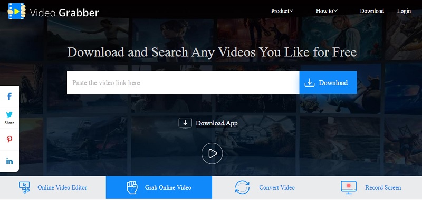Open the Download page in navigation

tap(372, 11)
